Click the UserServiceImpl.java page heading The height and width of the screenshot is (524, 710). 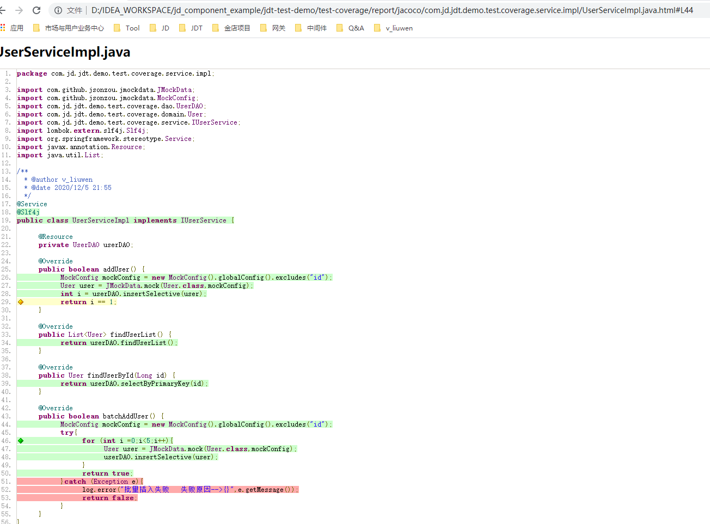point(65,52)
